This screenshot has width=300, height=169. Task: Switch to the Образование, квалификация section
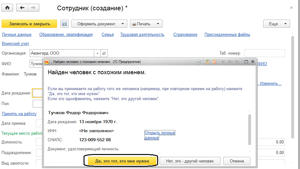click(x=66, y=35)
